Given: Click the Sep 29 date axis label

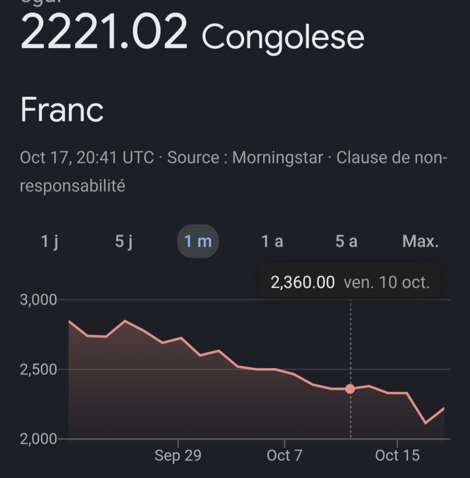Looking at the screenshot, I should (x=178, y=456).
